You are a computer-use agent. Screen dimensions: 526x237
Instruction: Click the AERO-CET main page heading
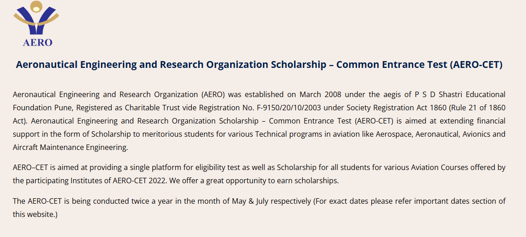[259, 65]
